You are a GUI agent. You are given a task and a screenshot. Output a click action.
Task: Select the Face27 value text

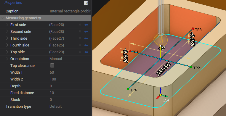click(57, 38)
